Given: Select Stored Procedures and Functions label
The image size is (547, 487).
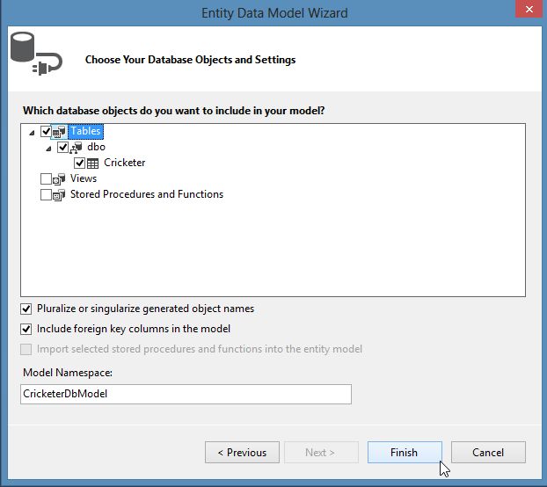Looking at the screenshot, I should (147, 194).
